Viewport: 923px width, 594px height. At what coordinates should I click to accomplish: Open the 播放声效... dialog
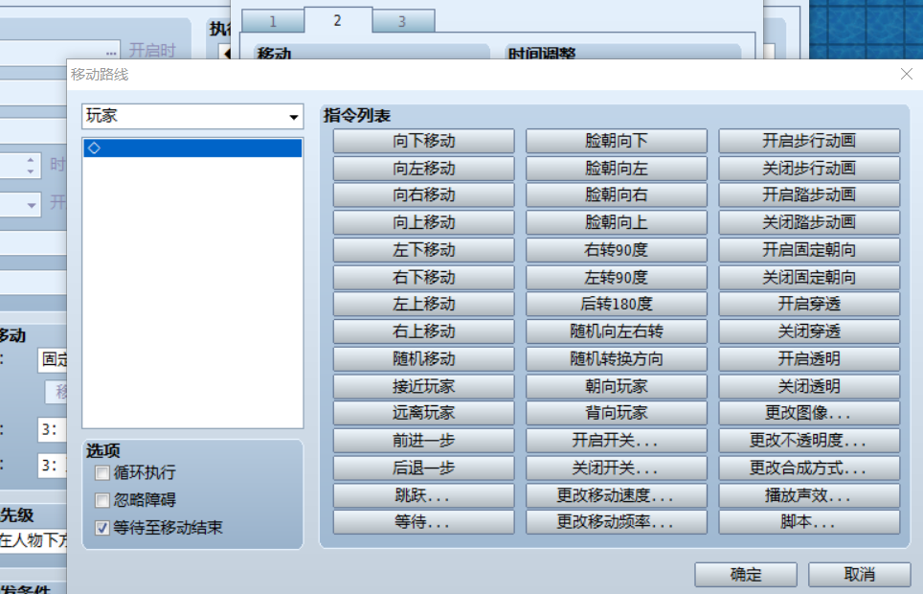pos(809,495)
